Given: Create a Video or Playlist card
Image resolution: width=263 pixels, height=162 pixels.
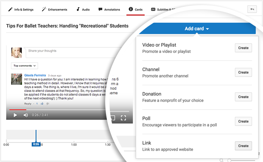Looking at the screenshot, I should pos(243,48).
